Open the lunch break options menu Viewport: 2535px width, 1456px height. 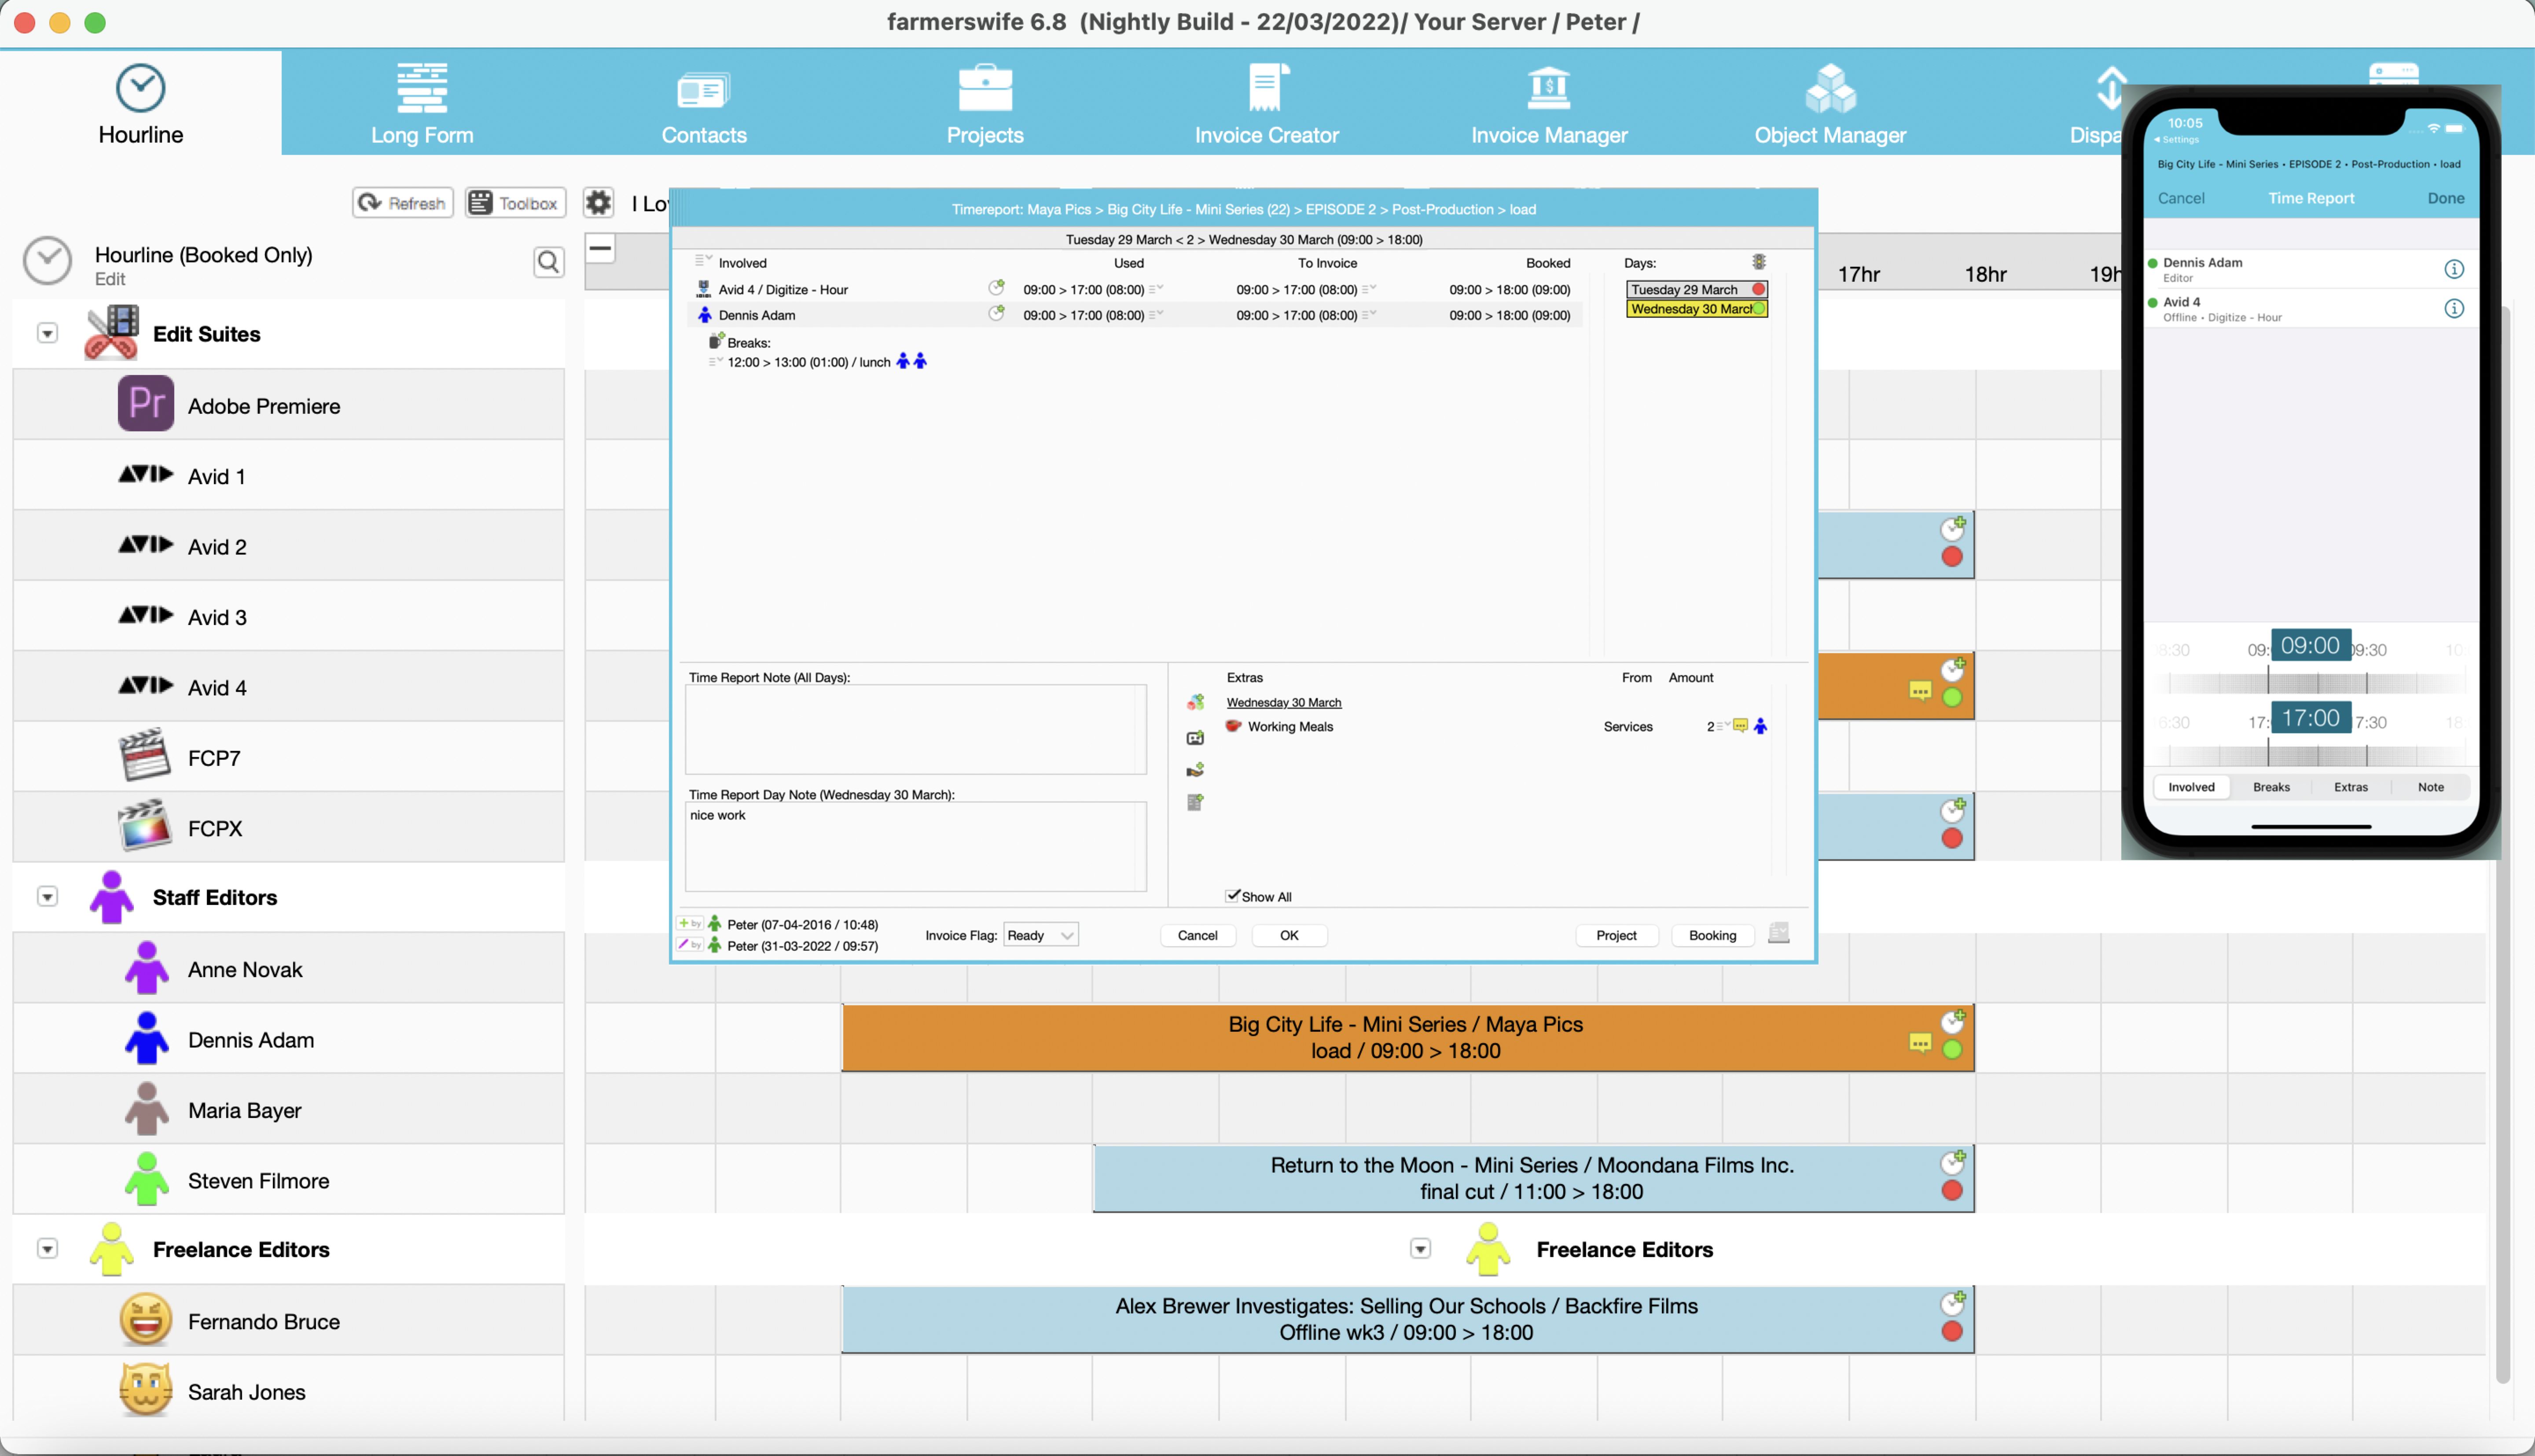tap(716, 361)
